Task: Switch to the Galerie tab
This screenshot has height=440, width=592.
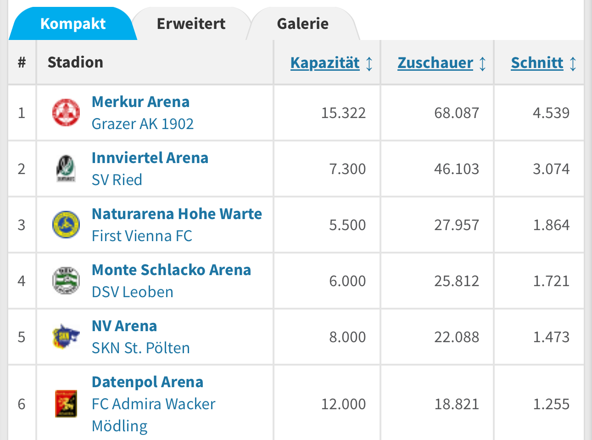Action: point(303,24)
